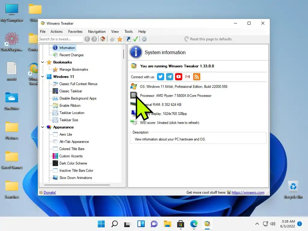Open the View menu

(115, 31)
